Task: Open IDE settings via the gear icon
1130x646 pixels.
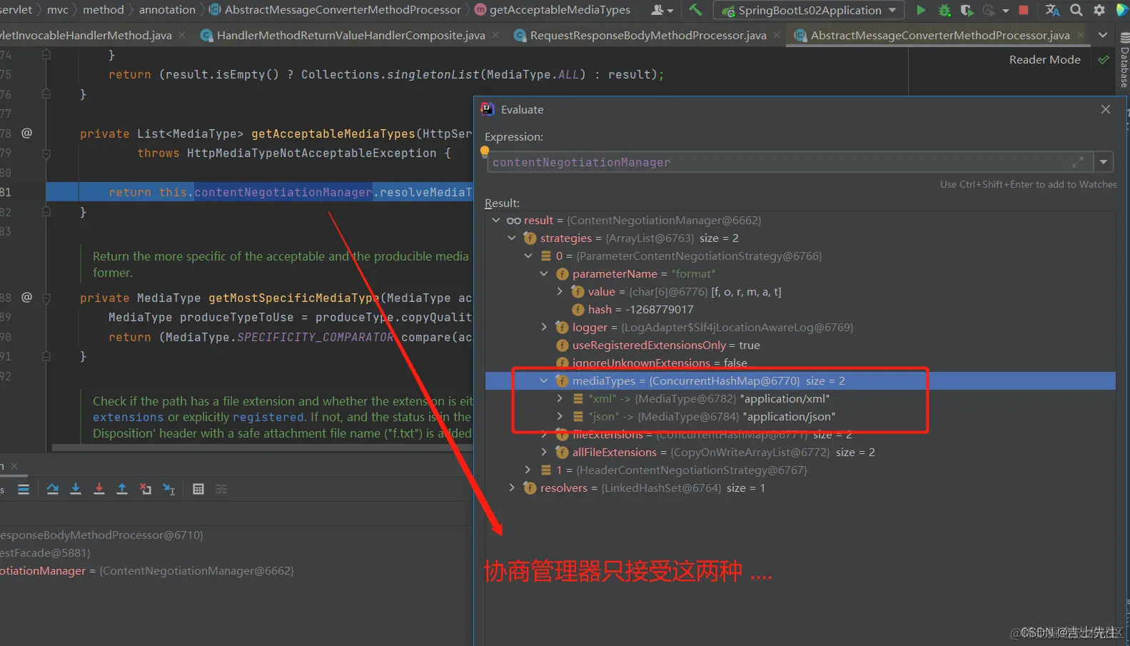Action: [x=1099, y=10]
